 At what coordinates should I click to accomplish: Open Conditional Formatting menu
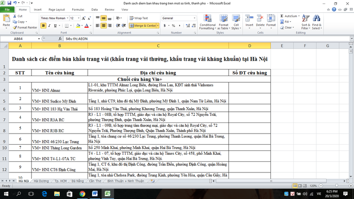[208, 22]
